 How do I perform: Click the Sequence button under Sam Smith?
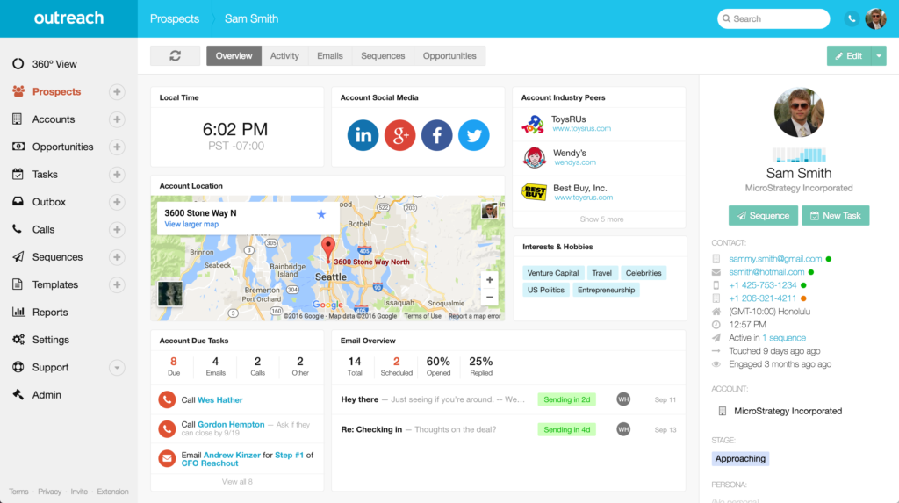coord(763,216)
